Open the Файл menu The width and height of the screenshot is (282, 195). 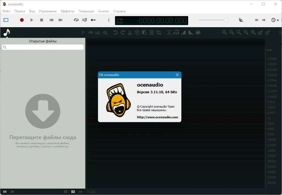coord(6,11)
